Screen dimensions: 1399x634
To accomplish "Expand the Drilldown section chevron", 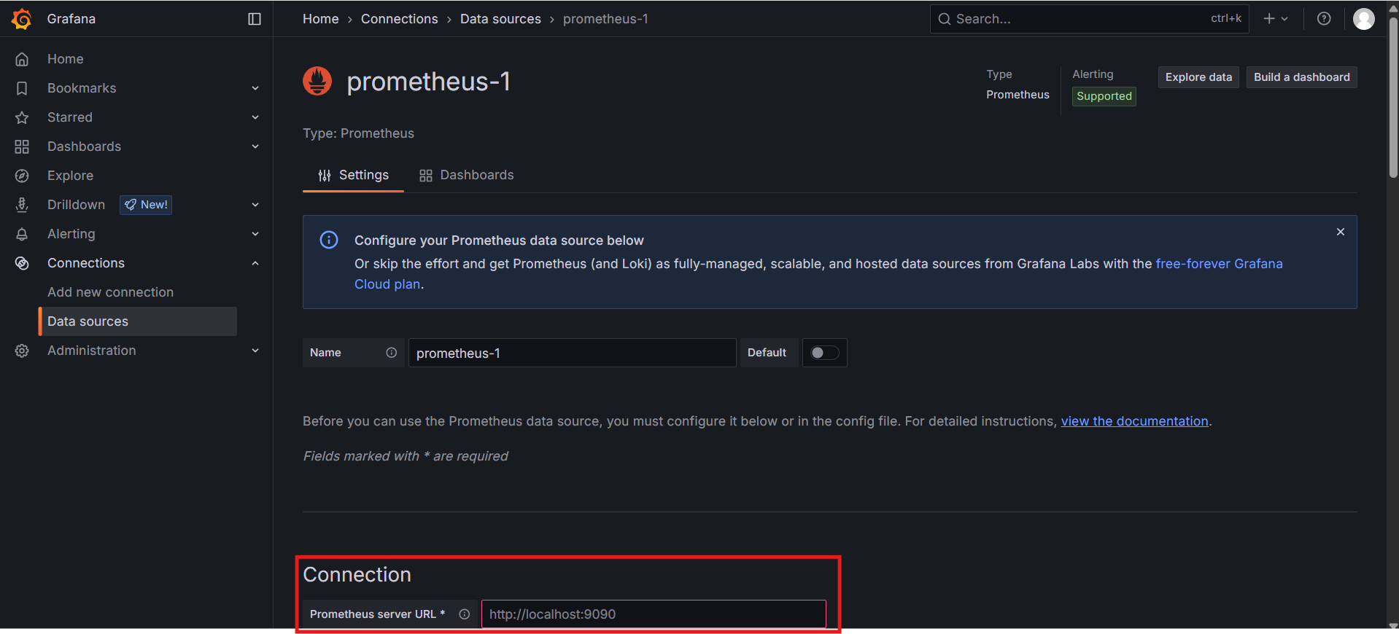I will click(x=255, y=205).
